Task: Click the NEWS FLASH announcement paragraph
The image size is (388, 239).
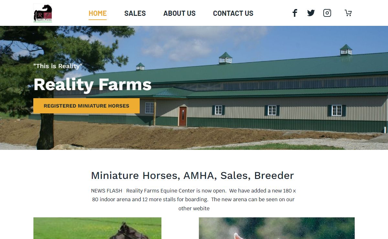Action: pos(193,199)
